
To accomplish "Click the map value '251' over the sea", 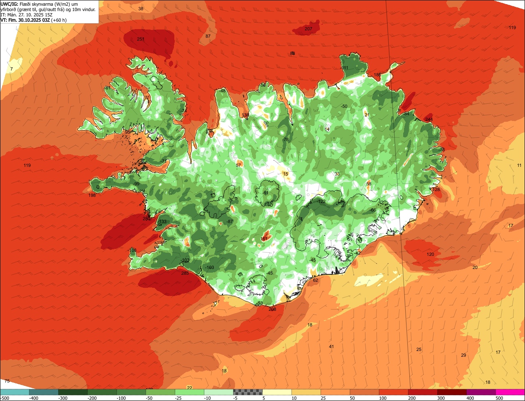I will click(x=141, y=39).
